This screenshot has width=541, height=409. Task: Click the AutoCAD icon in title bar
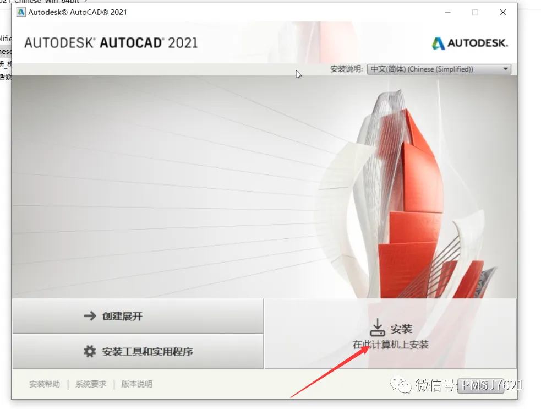pos(21,12)
